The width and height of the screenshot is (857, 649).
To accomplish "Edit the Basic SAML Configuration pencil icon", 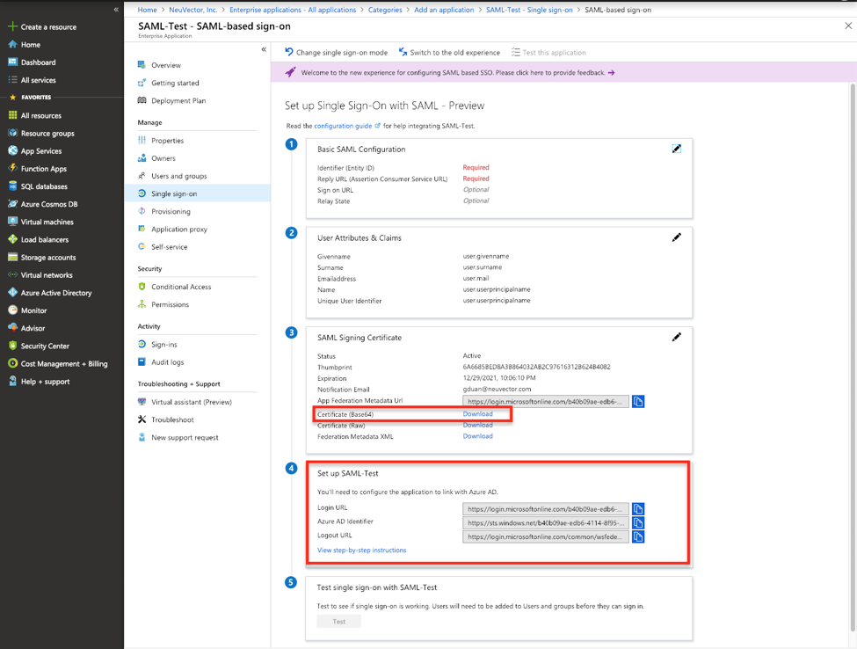I will click(x=676, y=149).
